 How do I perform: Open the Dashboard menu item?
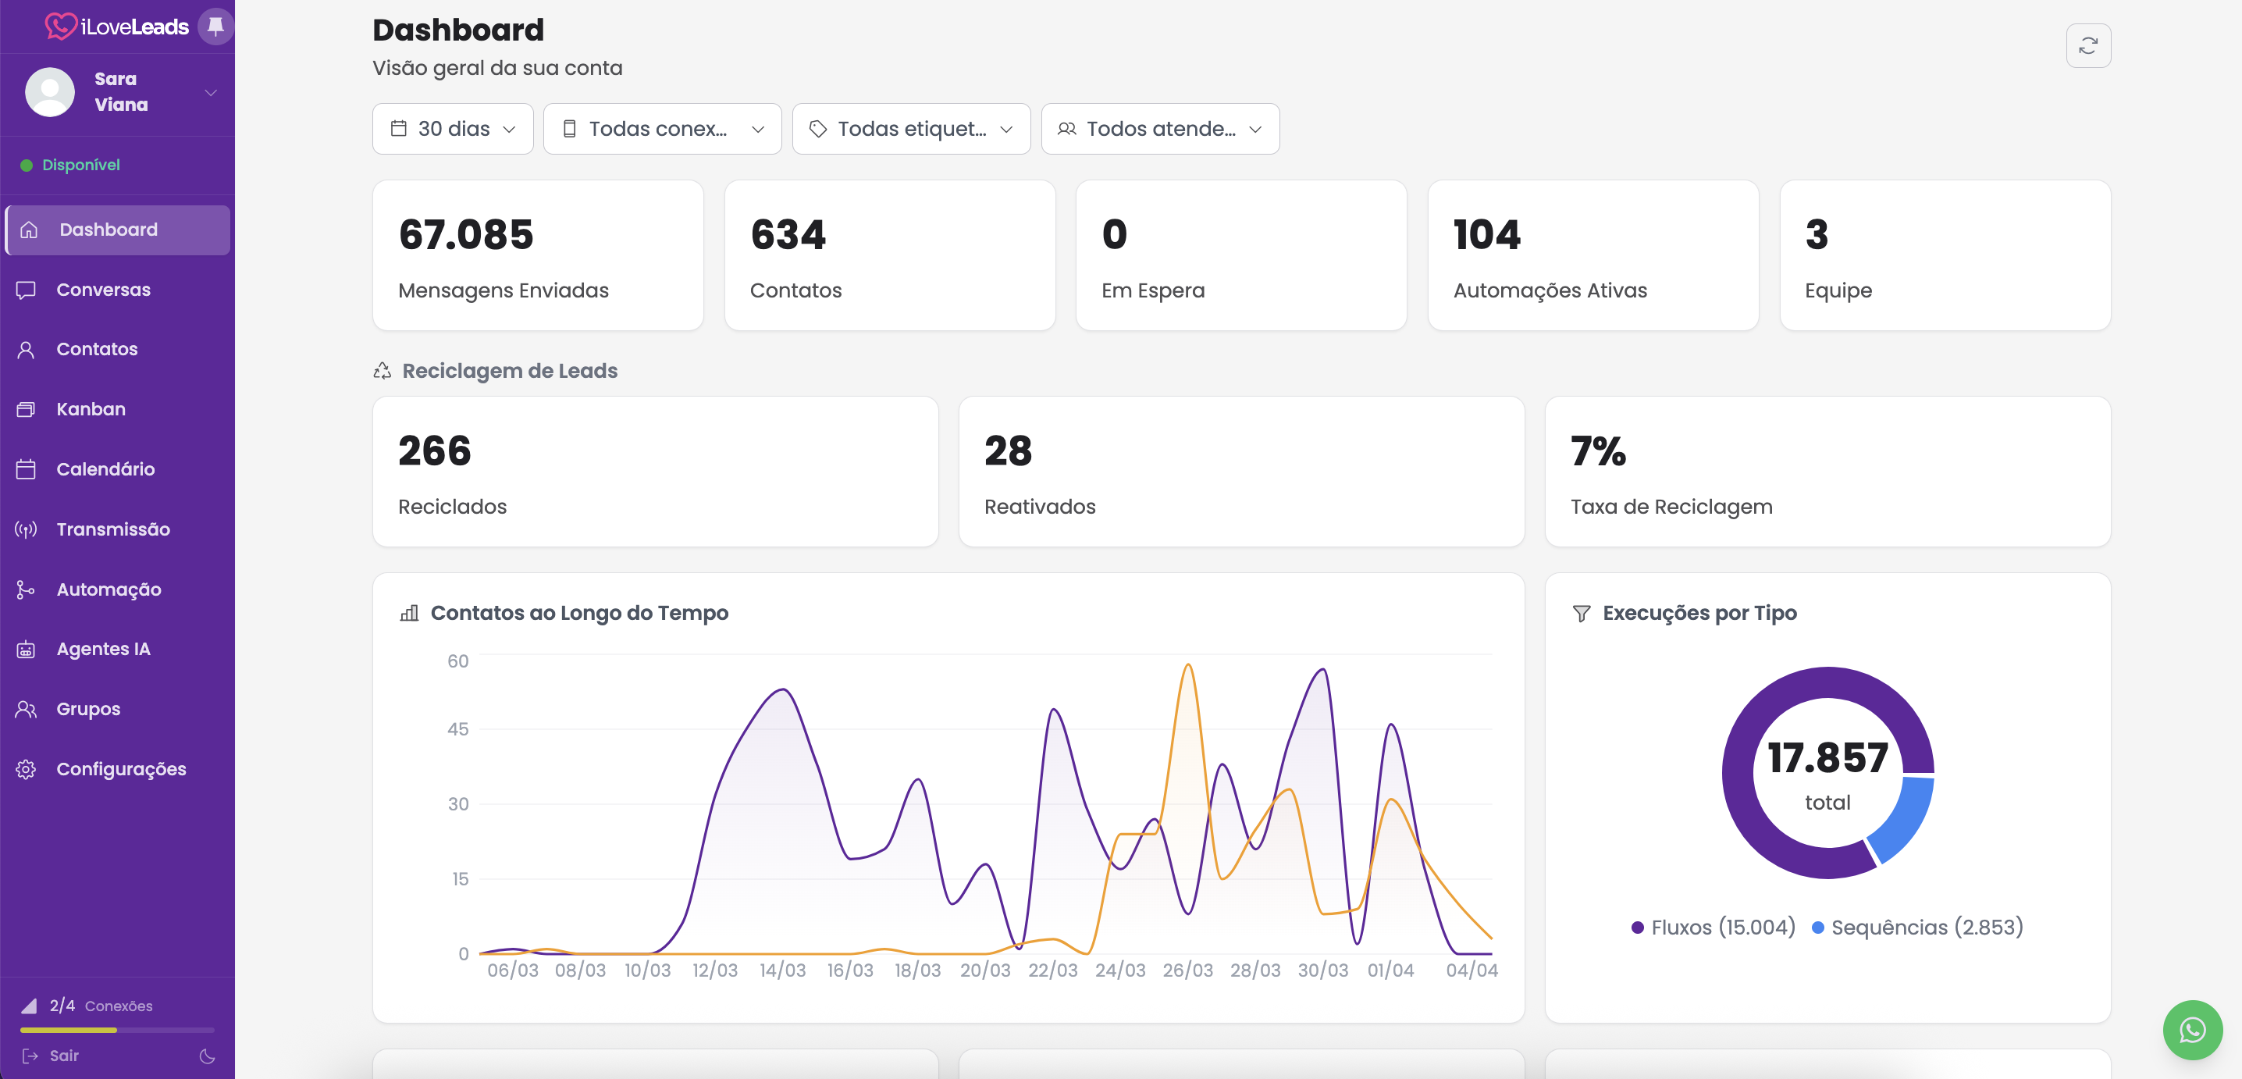pos(118,230)
